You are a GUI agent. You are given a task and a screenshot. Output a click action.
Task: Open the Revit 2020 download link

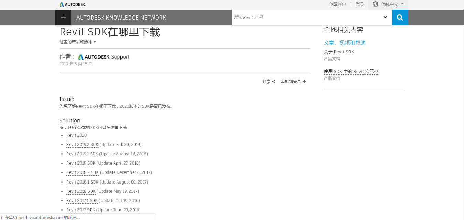pos(76,135)
